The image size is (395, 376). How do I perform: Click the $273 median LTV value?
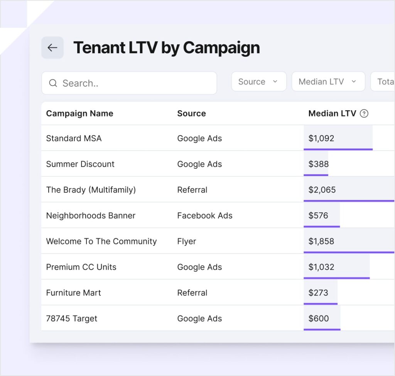pyautogui.click(x=318, y=293)
